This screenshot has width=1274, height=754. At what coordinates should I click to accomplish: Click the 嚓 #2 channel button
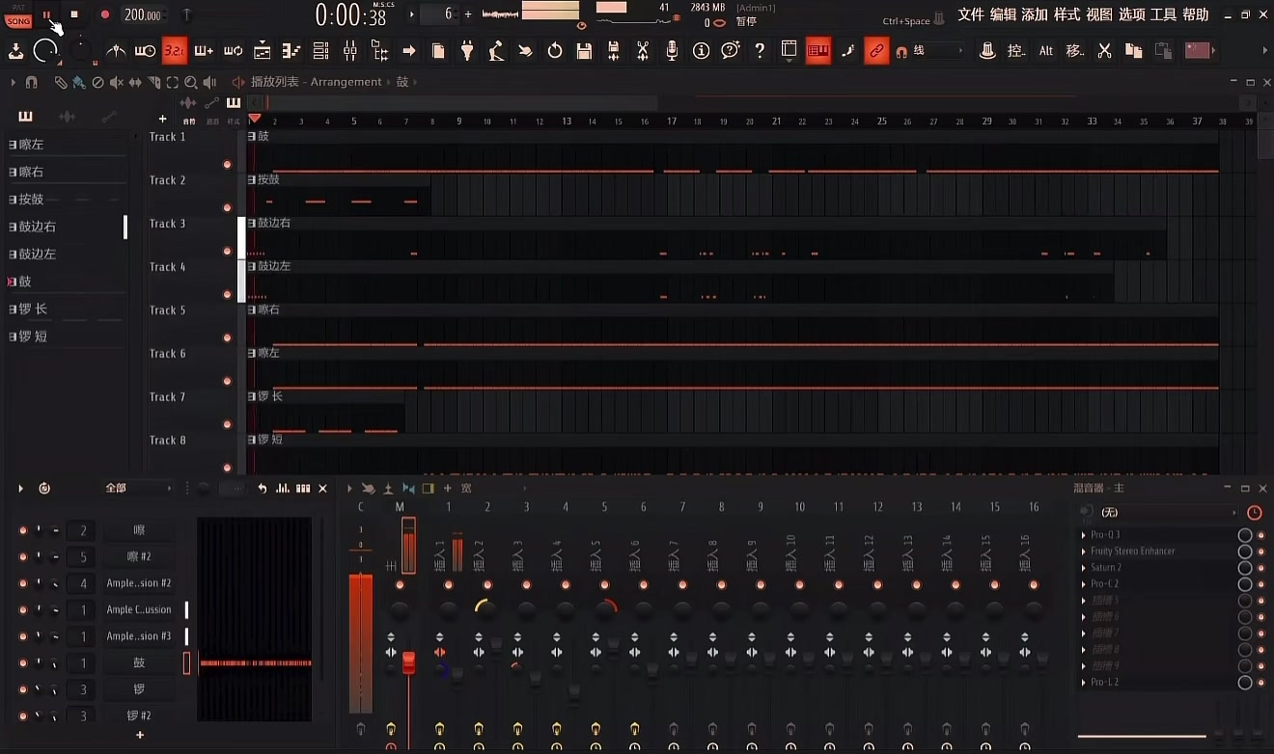pyautogui.click(x=139, y=556)
